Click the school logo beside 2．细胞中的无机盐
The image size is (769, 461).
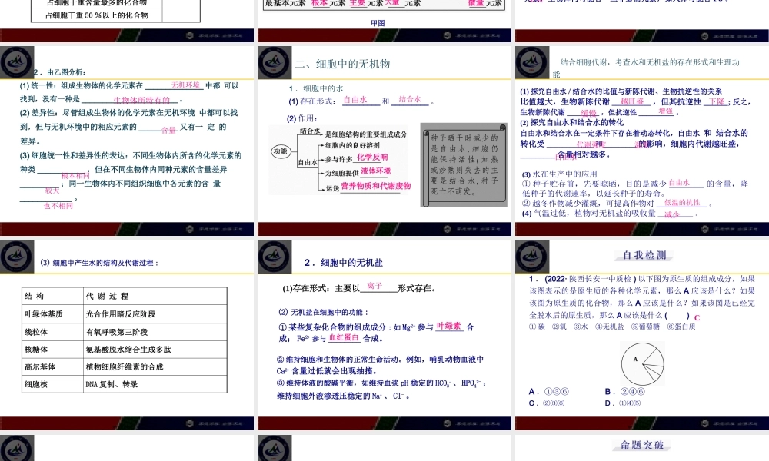pos(275,257)
